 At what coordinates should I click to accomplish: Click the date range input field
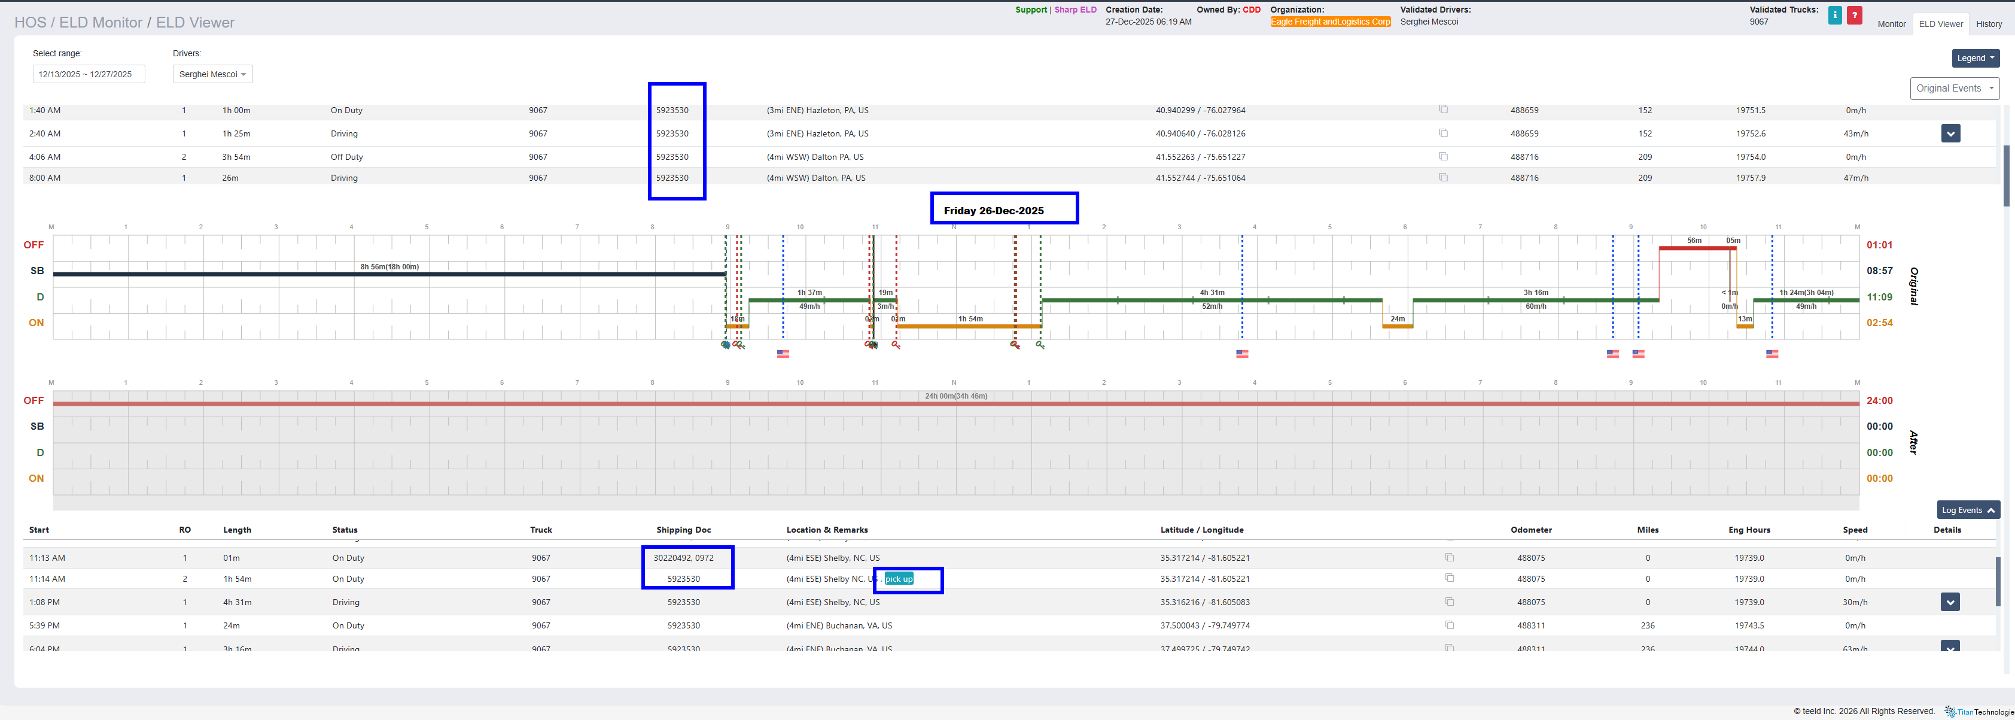click(x=89, y=74)
